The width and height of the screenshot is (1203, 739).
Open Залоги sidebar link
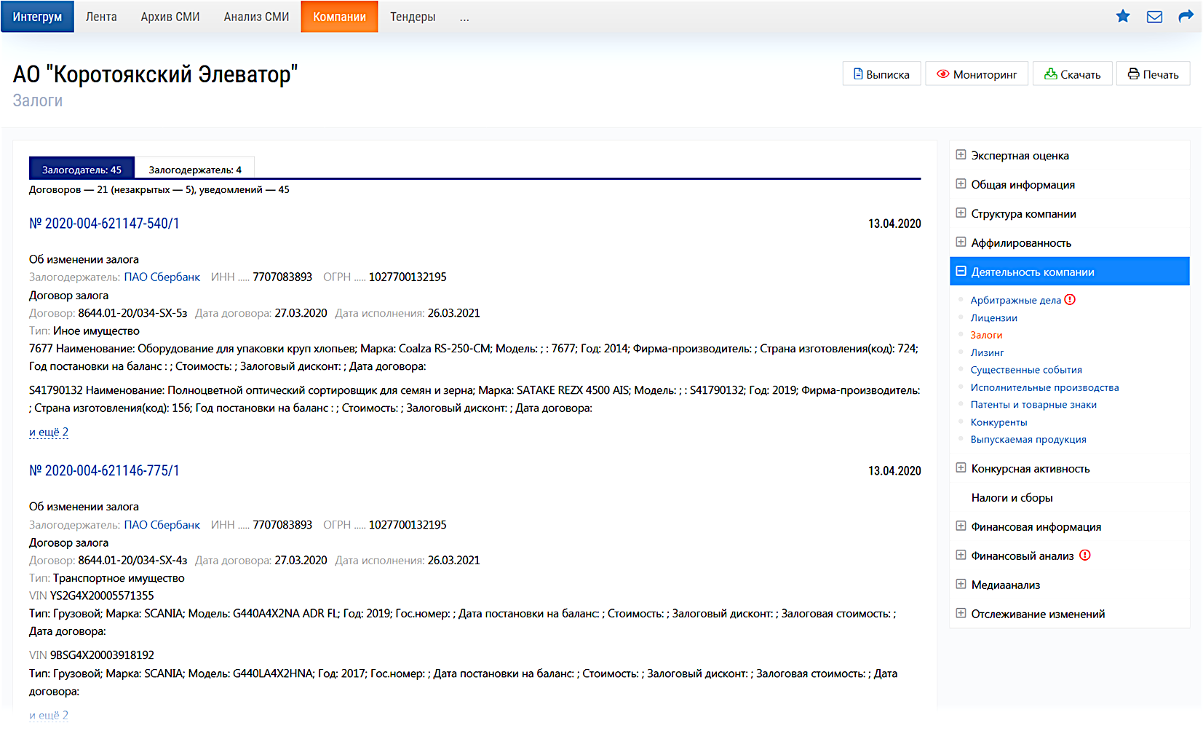coord(986,335)
